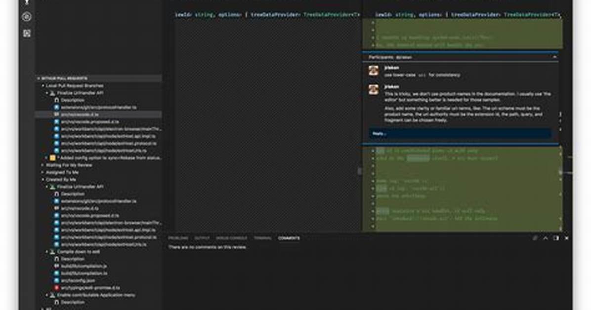Click file icon of build/lib/compilation.ts
Screen dimensions: 591x310
coord(56,273)
